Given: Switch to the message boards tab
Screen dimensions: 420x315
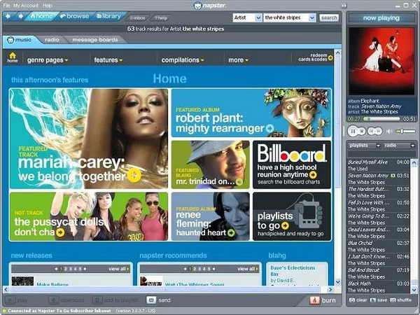Looking at the screenshot, I should [95, 40].
